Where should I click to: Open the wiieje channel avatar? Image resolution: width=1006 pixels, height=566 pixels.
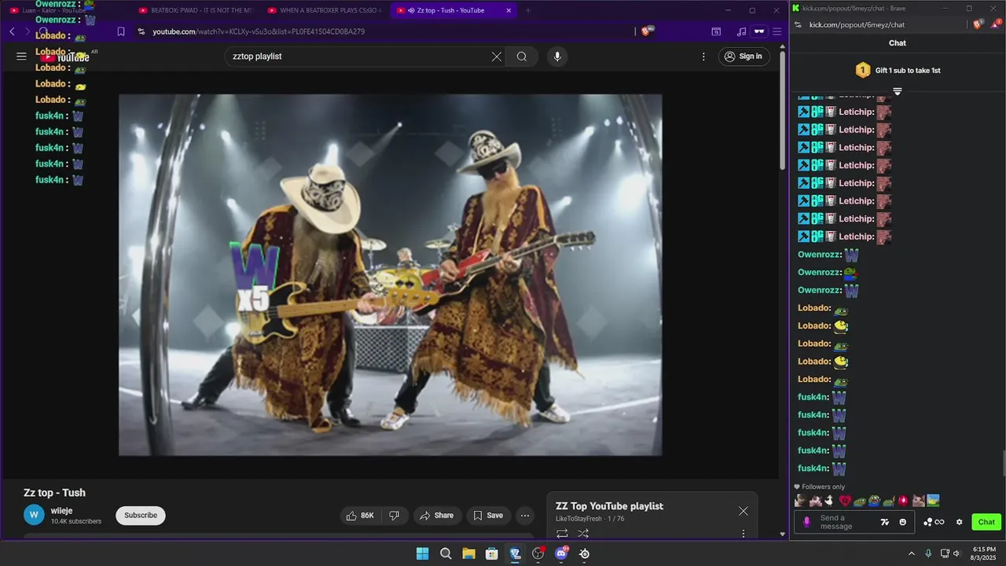(x=34, y=516)
